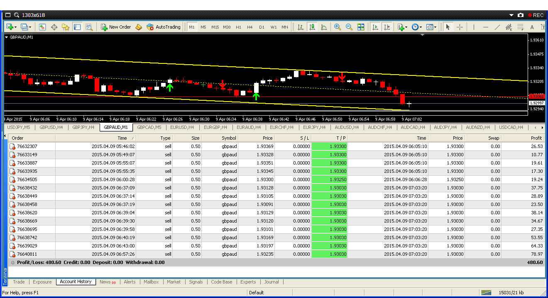The image size is (548, 298).
Task: Open the Periods clock dropdown
Action: [421, 27]
